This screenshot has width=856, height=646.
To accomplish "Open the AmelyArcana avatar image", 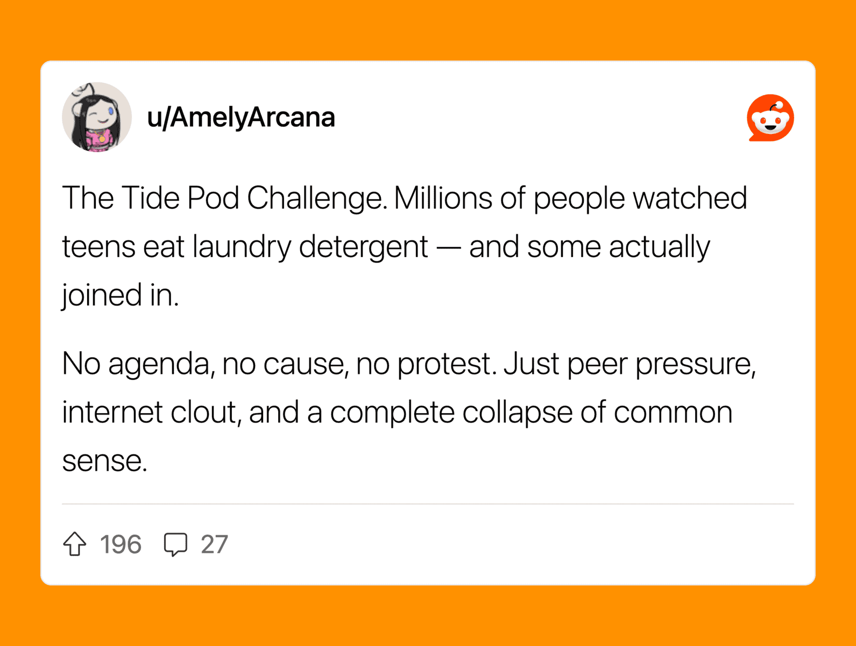I will pyautogui.click(x=97, y=117).
